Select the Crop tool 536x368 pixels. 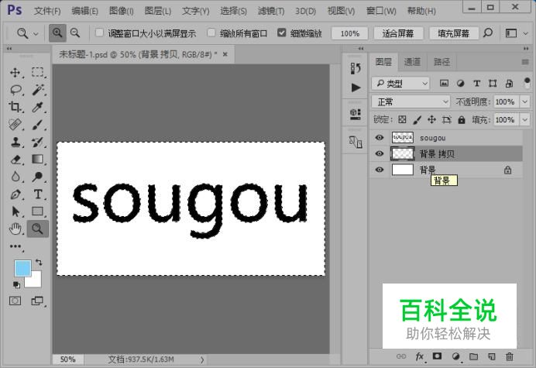(15, 108)
